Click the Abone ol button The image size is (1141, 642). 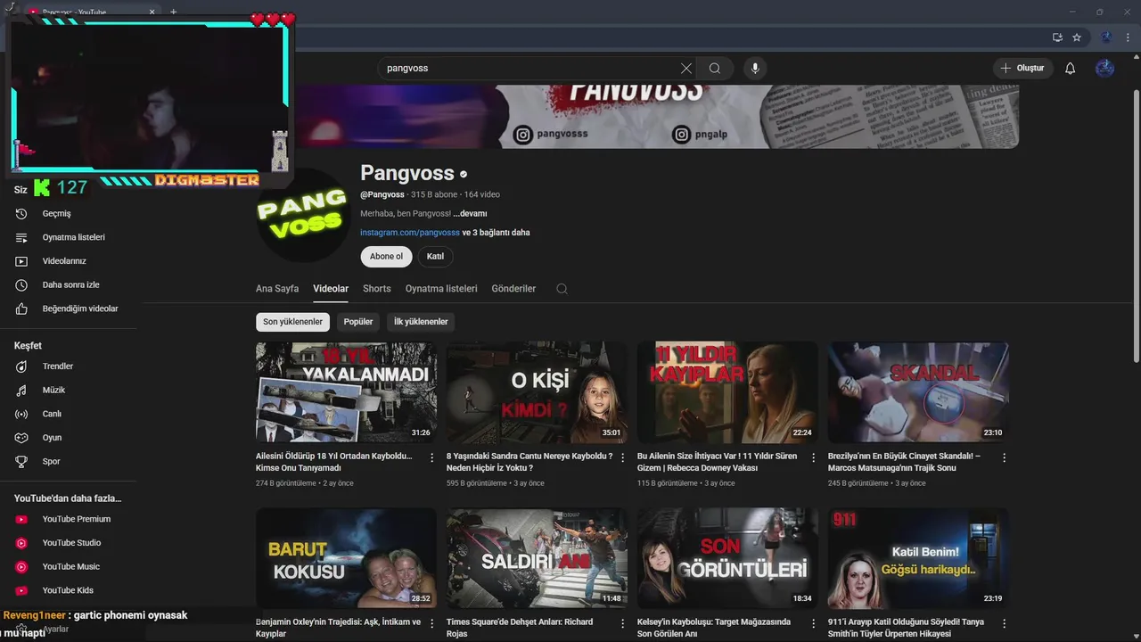(386, 257)
